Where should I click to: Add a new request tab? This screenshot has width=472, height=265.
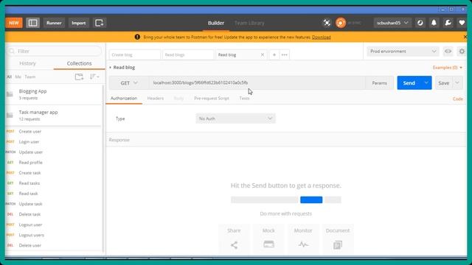click(x=274, y=54)
